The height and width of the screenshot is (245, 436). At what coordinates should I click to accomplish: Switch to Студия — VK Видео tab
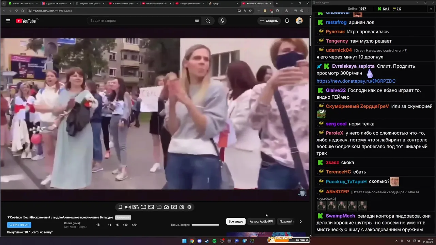pos(56,3)
